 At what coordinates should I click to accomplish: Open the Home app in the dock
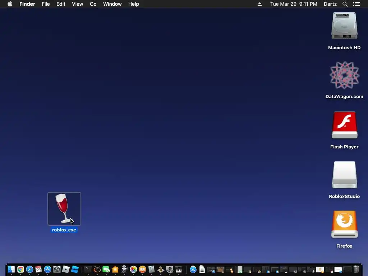(x=115, y=269)
